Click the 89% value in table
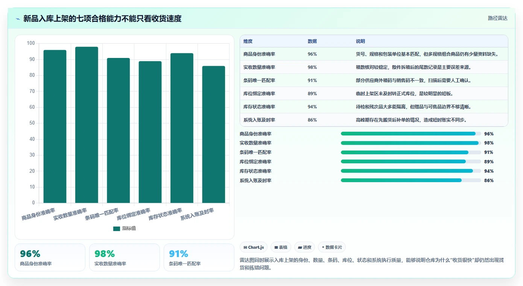Viewport: 523px width, 286px height. click(312, 93)
